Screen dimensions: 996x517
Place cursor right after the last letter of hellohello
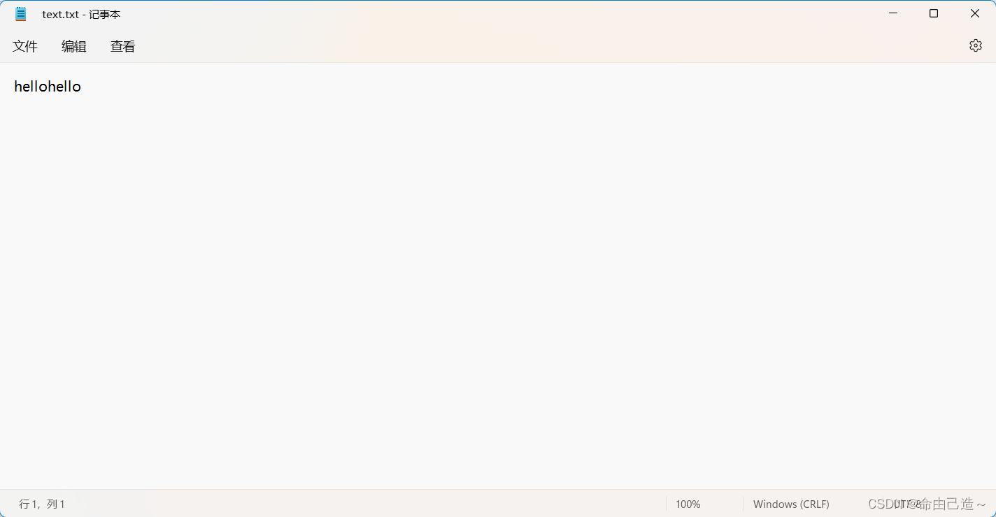click(x=82, y=87)
